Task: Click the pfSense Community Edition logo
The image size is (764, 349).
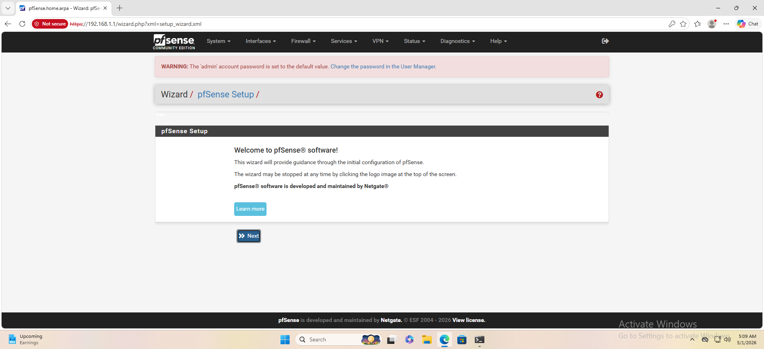Action: [174, 42]
